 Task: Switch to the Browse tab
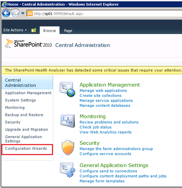pyautogui.click(x=50, y=31)
